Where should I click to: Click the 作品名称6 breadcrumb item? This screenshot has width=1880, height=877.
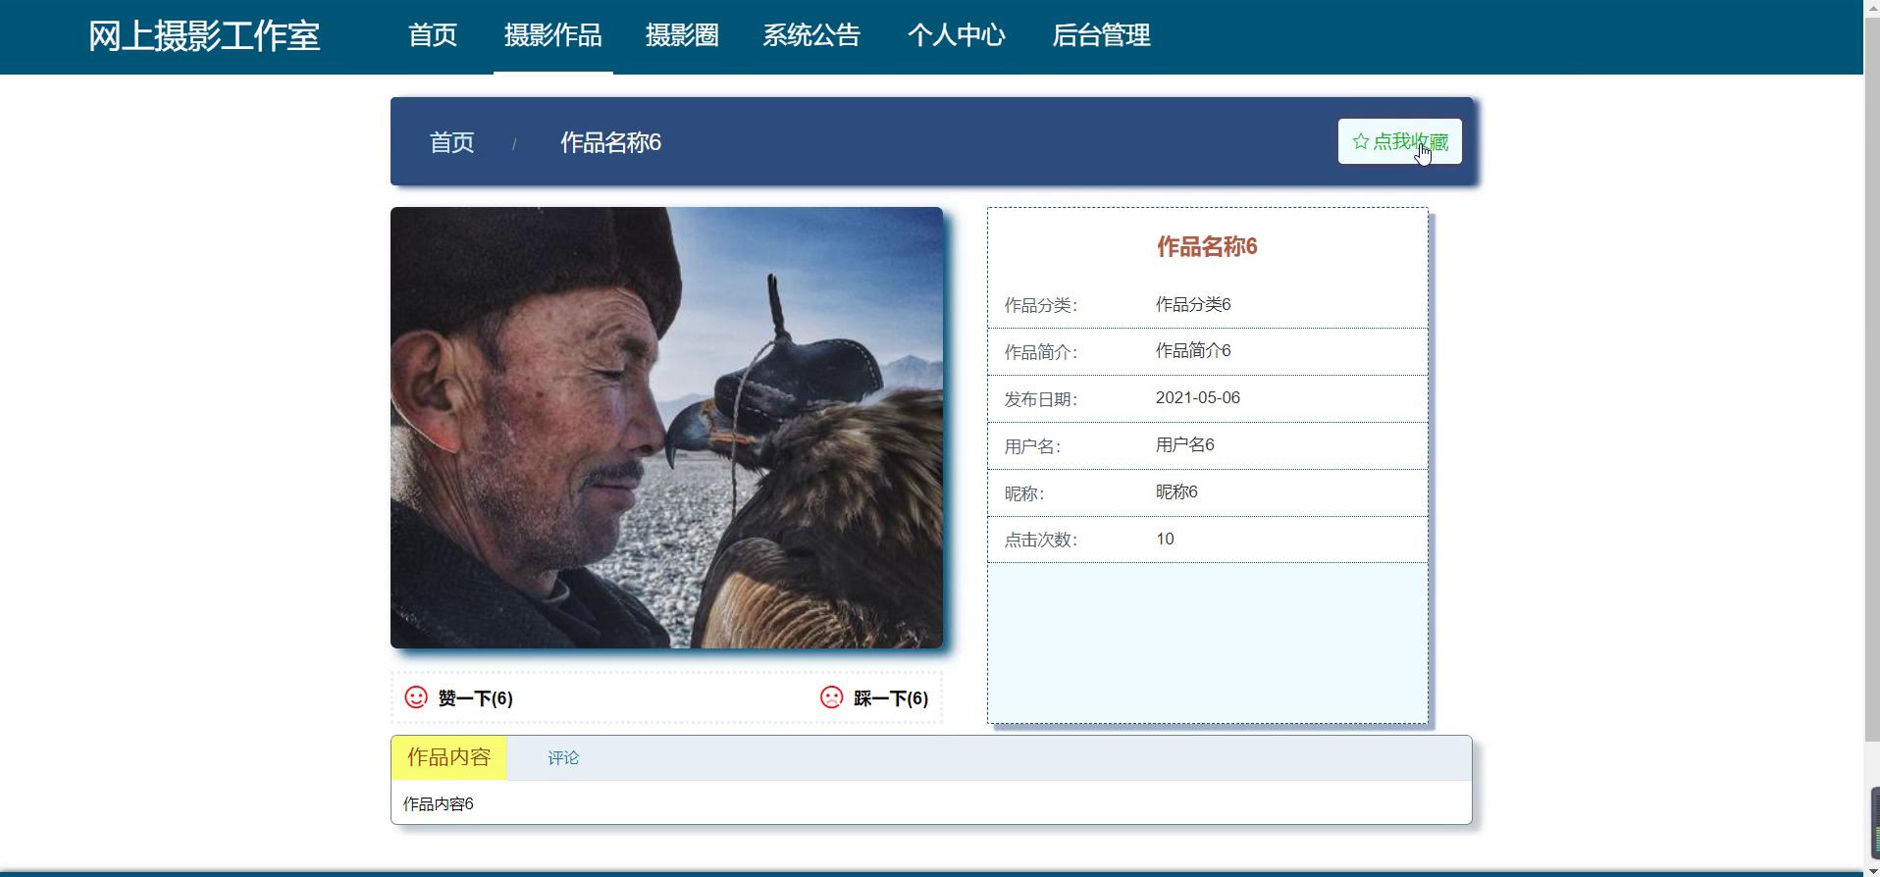pyautogui.click(x=610, y=142)
